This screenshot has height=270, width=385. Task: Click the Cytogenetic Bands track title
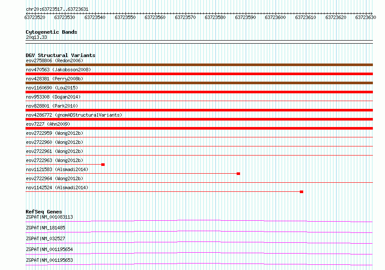coord(51,32)
